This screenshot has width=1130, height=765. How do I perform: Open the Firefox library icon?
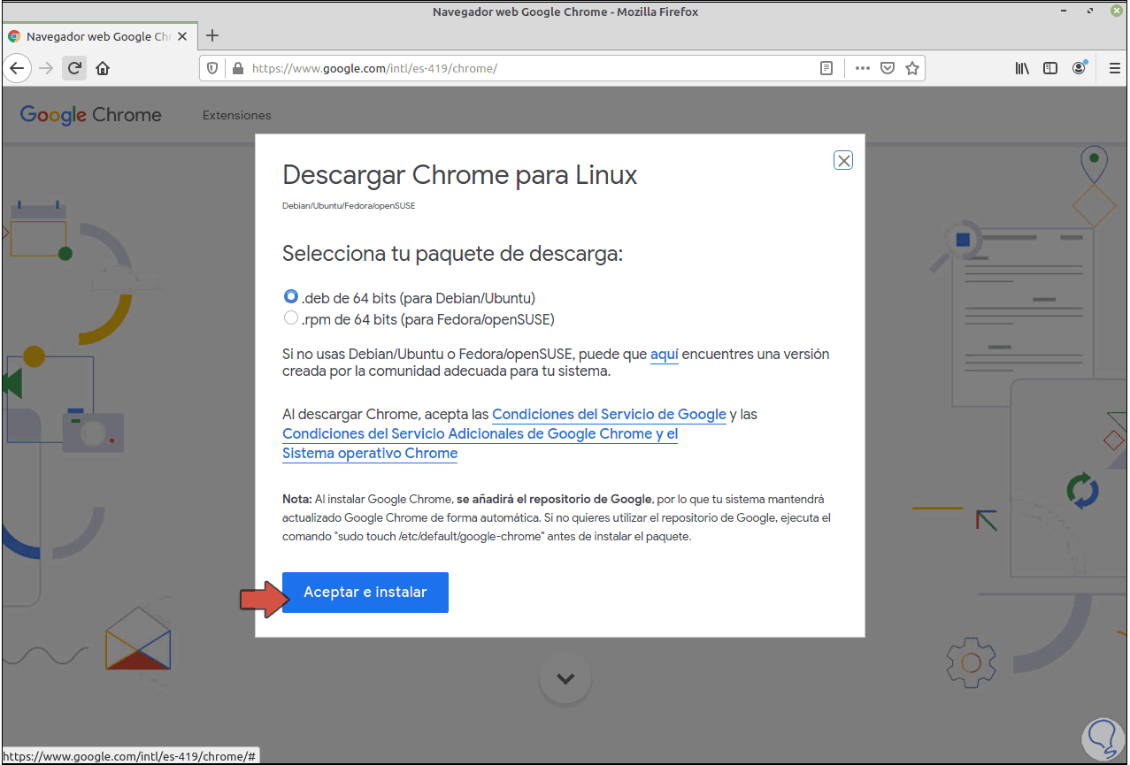[x=1022, y=68]
